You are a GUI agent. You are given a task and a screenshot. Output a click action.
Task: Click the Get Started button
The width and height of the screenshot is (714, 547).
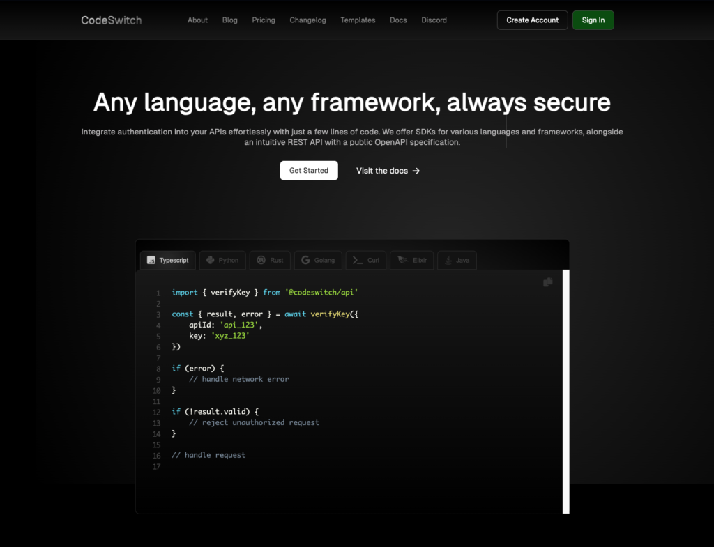tap(309, 171)
